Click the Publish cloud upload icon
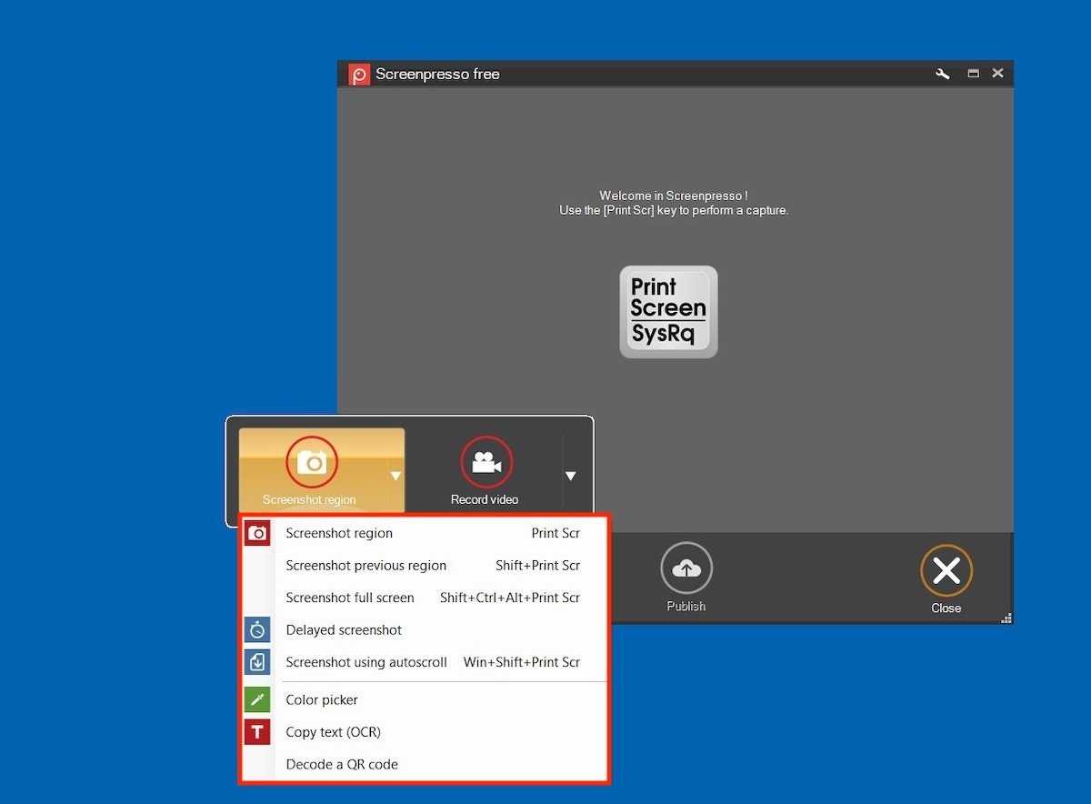The height and width of the screenshot is (804, 1091). [686, 568]
